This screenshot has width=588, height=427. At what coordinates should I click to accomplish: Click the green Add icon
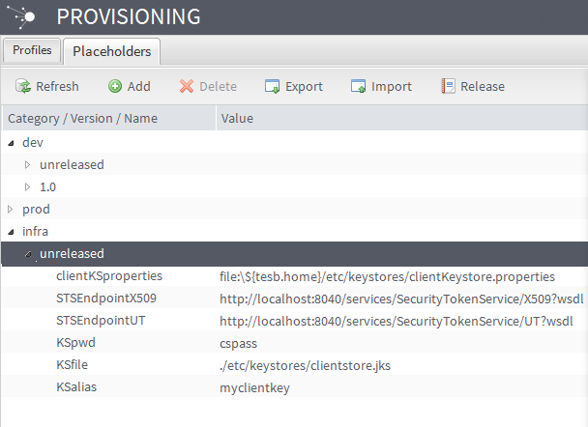tap(115, 87)
